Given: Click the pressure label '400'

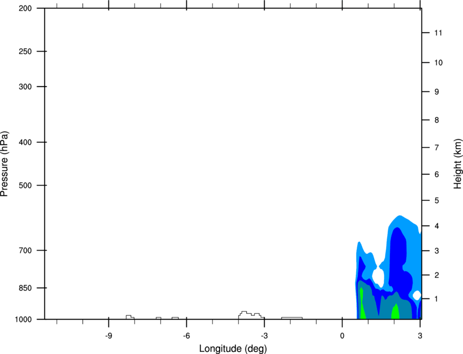Looking at the screenshot, I should coord(25,142).
